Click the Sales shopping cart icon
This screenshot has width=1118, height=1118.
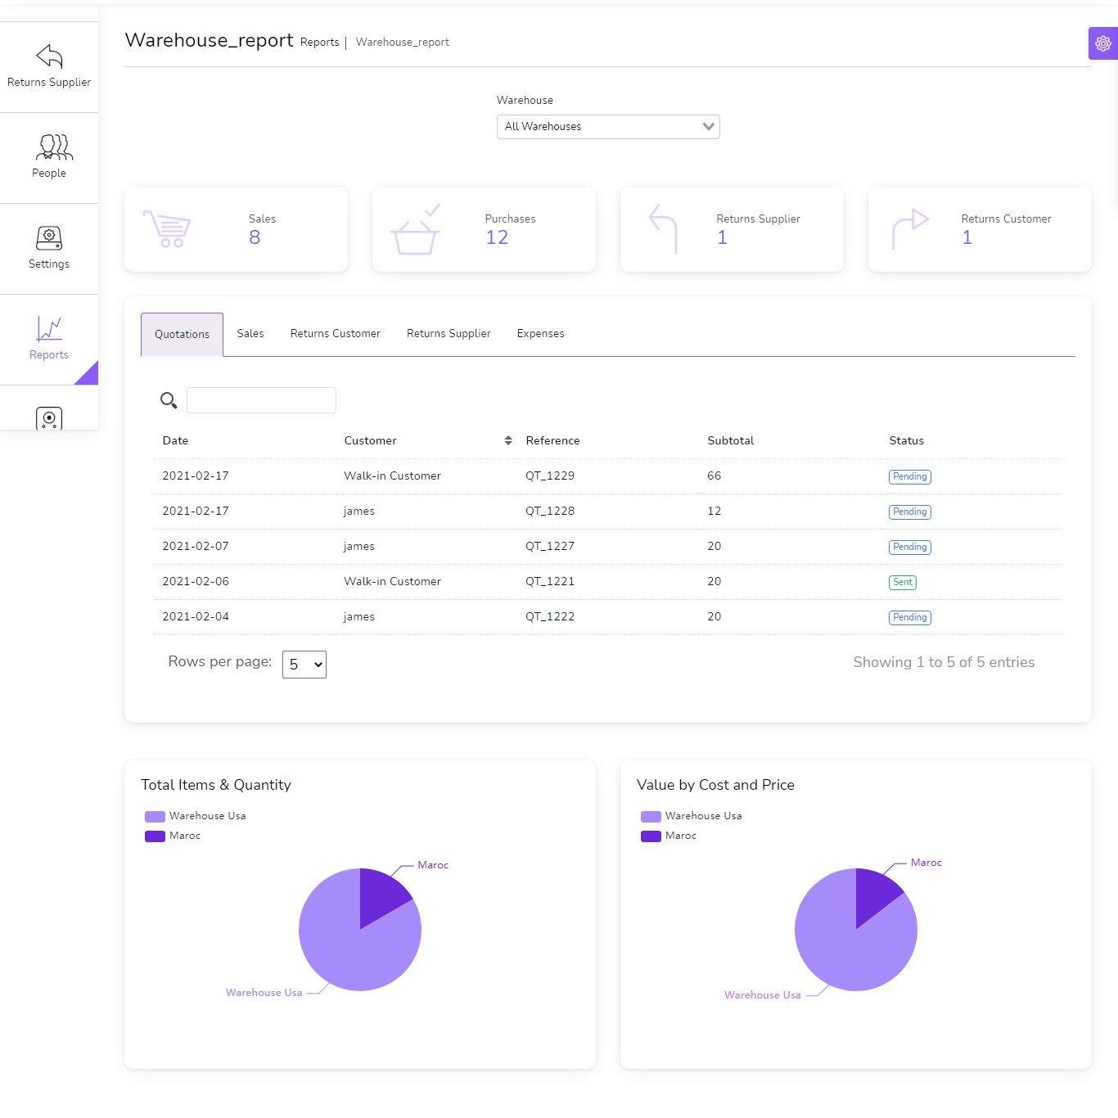tap(167, 229)
